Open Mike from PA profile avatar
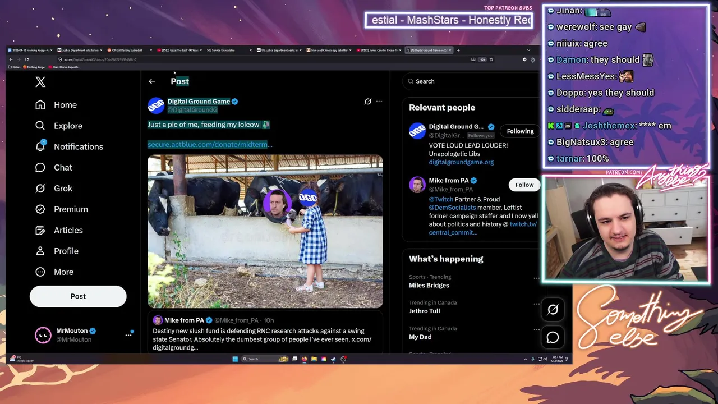The image size is (718, 404). [x=417, y=184]
